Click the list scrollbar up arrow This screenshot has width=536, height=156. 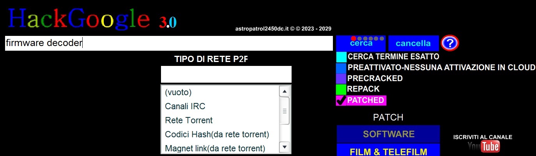(285, 91)
